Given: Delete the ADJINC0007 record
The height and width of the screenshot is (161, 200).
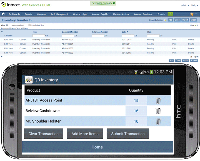Looking at the screenshot, I should [191, 39].
